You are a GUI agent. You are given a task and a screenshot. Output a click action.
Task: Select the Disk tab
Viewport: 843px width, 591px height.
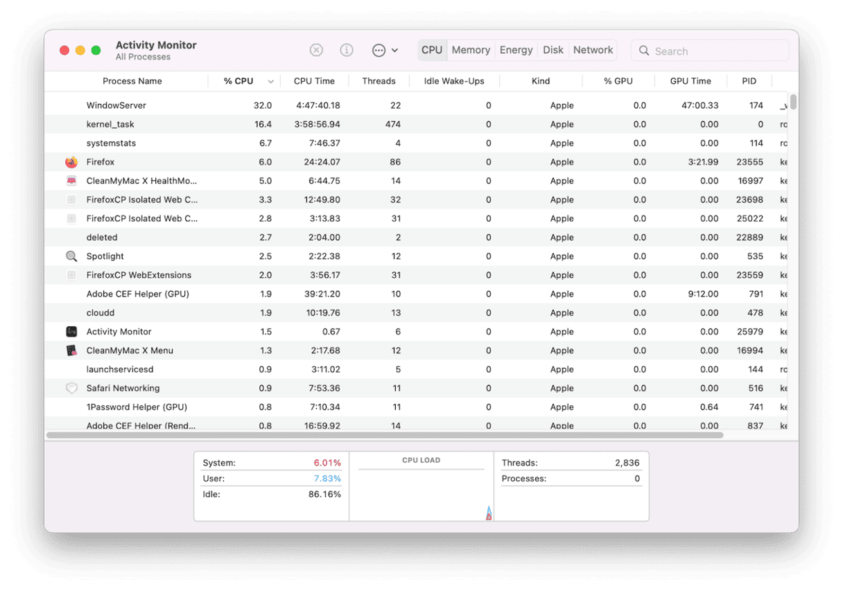coord(553,50)
